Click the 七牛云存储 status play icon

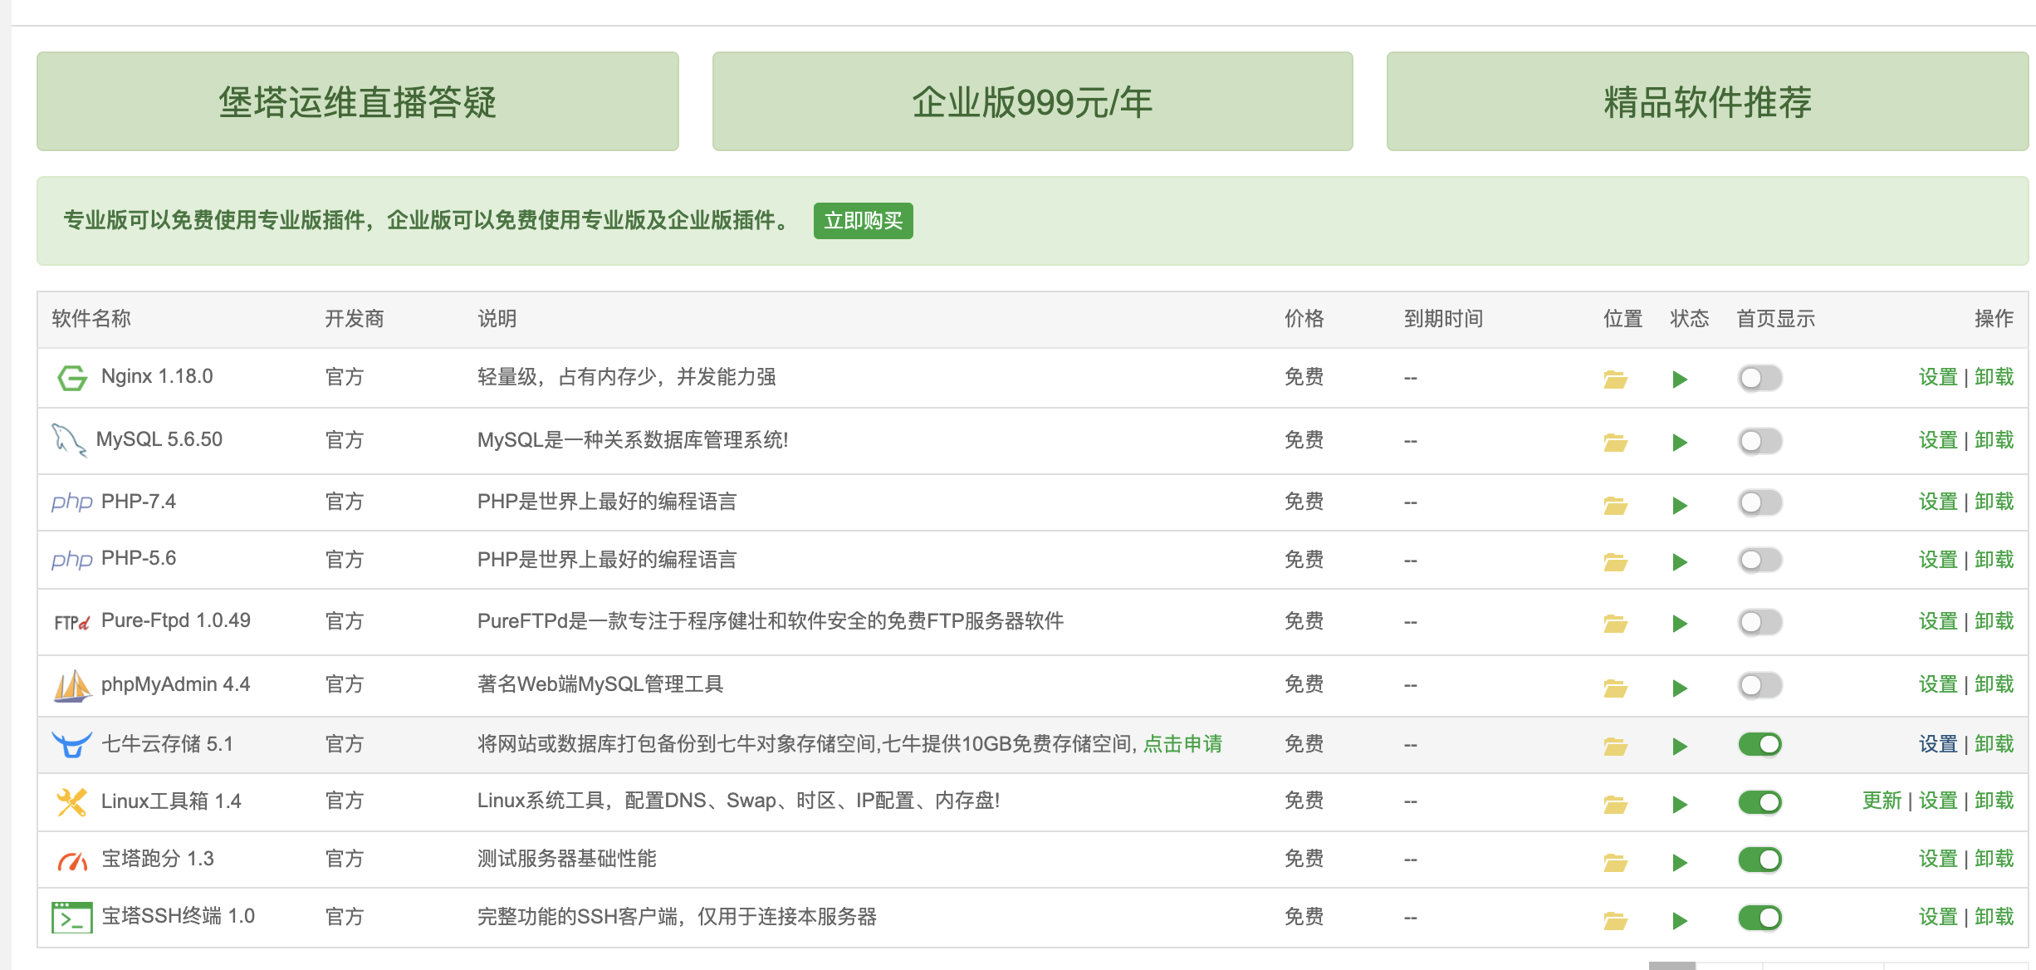click(x=1680, y=747)
